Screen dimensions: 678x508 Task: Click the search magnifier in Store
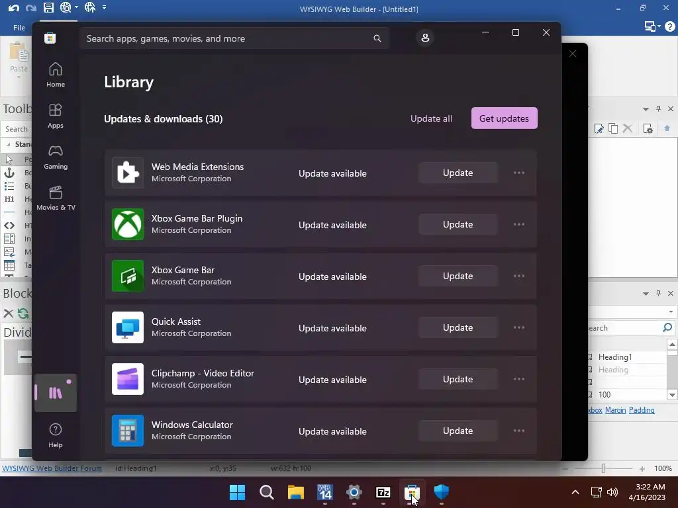click(x=377, y=38)
